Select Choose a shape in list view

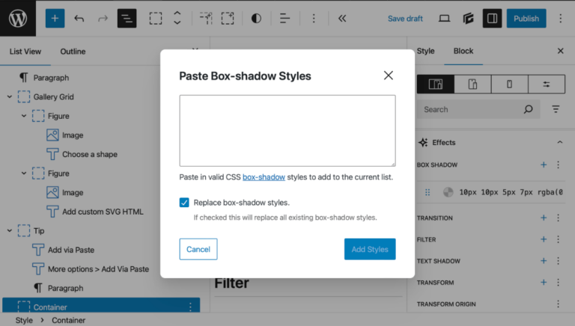click(x=90, y=154)
